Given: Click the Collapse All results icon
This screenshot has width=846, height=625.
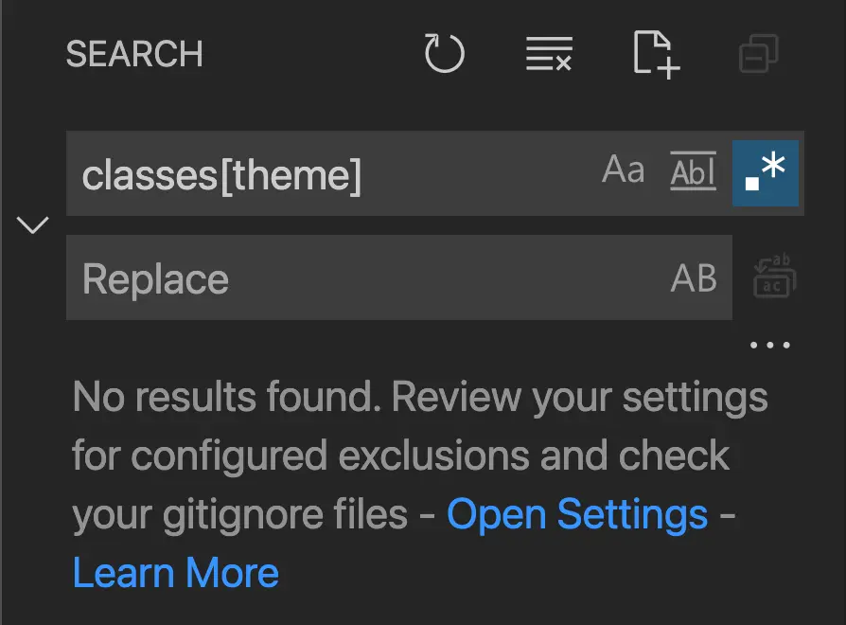Looking at the screenshot, I should (759, 53).
